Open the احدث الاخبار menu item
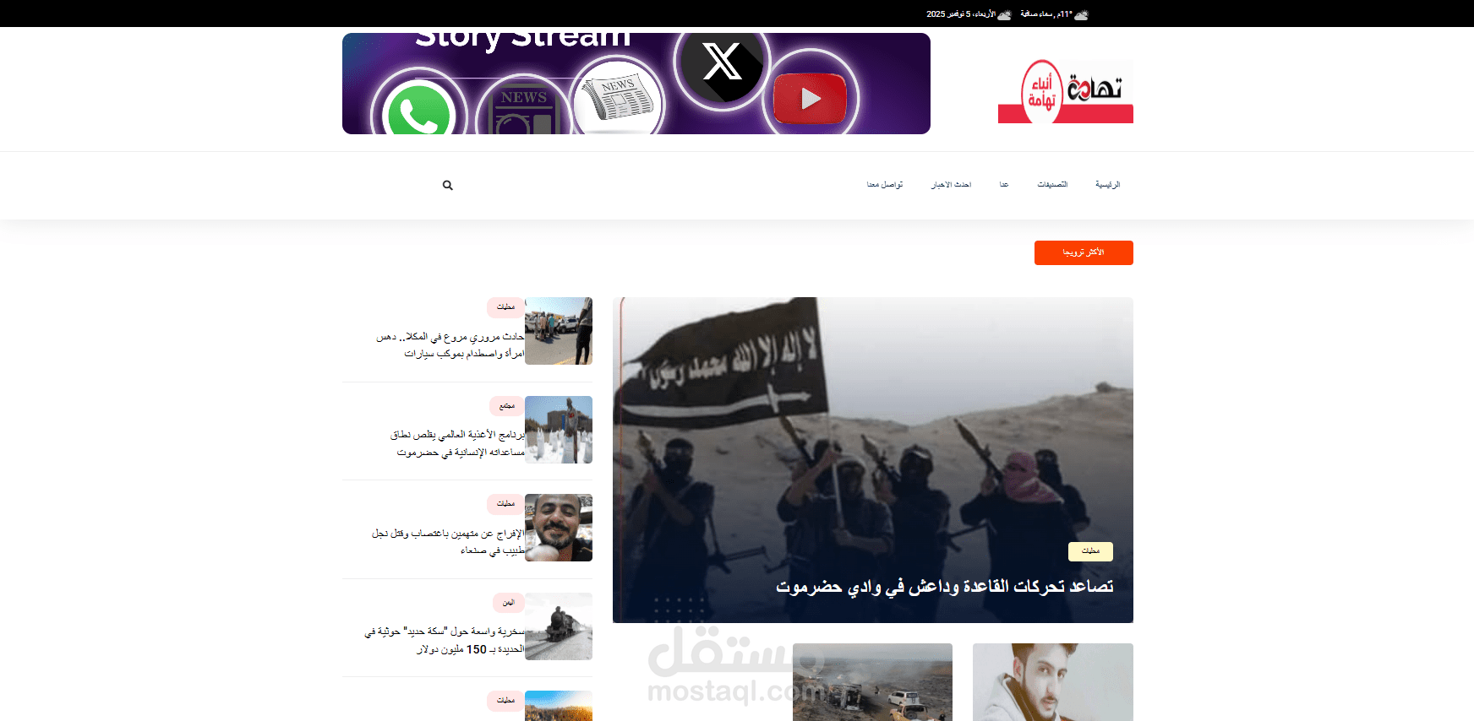Image resolution: width=1474 pixels, height=721 pixels. pyautogui.click(x=951, y=185)
